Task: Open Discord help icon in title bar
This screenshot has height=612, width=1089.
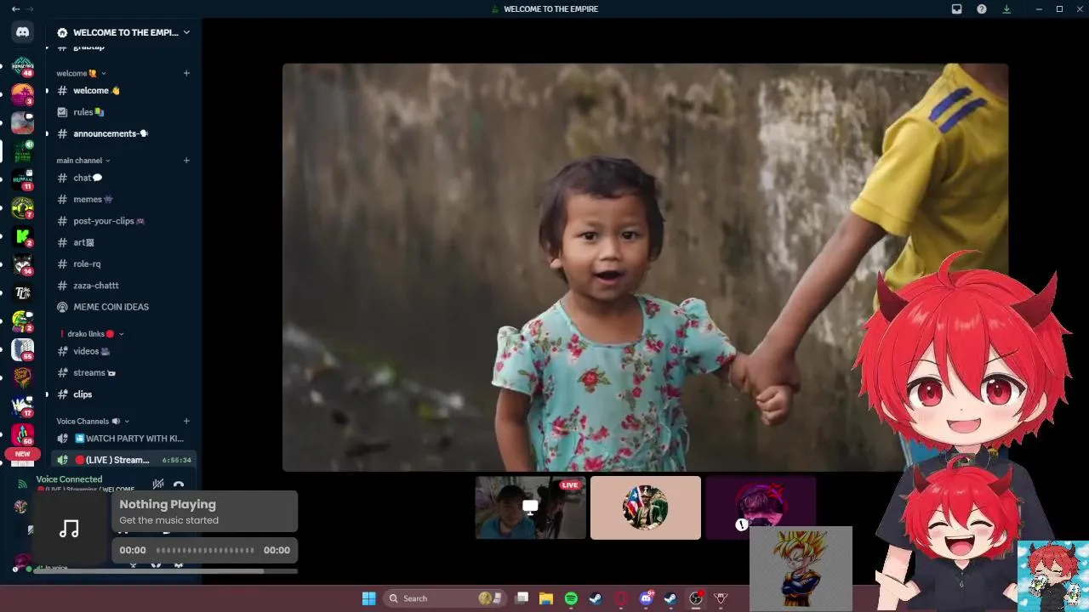Action: click(982, 8)
